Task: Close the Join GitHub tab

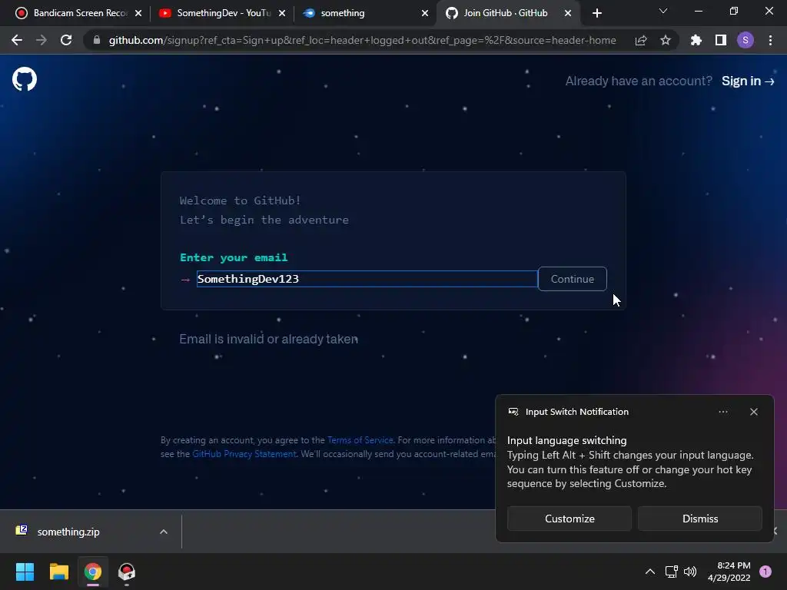Action: point(568,13)
